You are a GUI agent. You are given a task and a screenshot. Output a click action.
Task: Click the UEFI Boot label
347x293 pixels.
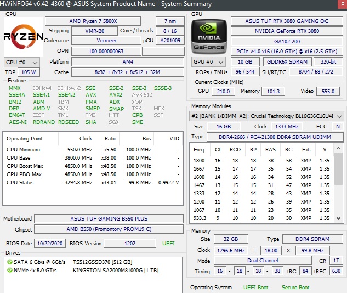(x=255, y=288)
